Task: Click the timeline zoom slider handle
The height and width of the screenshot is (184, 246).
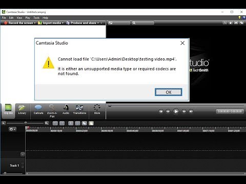Action: click(x=26, y=123)
